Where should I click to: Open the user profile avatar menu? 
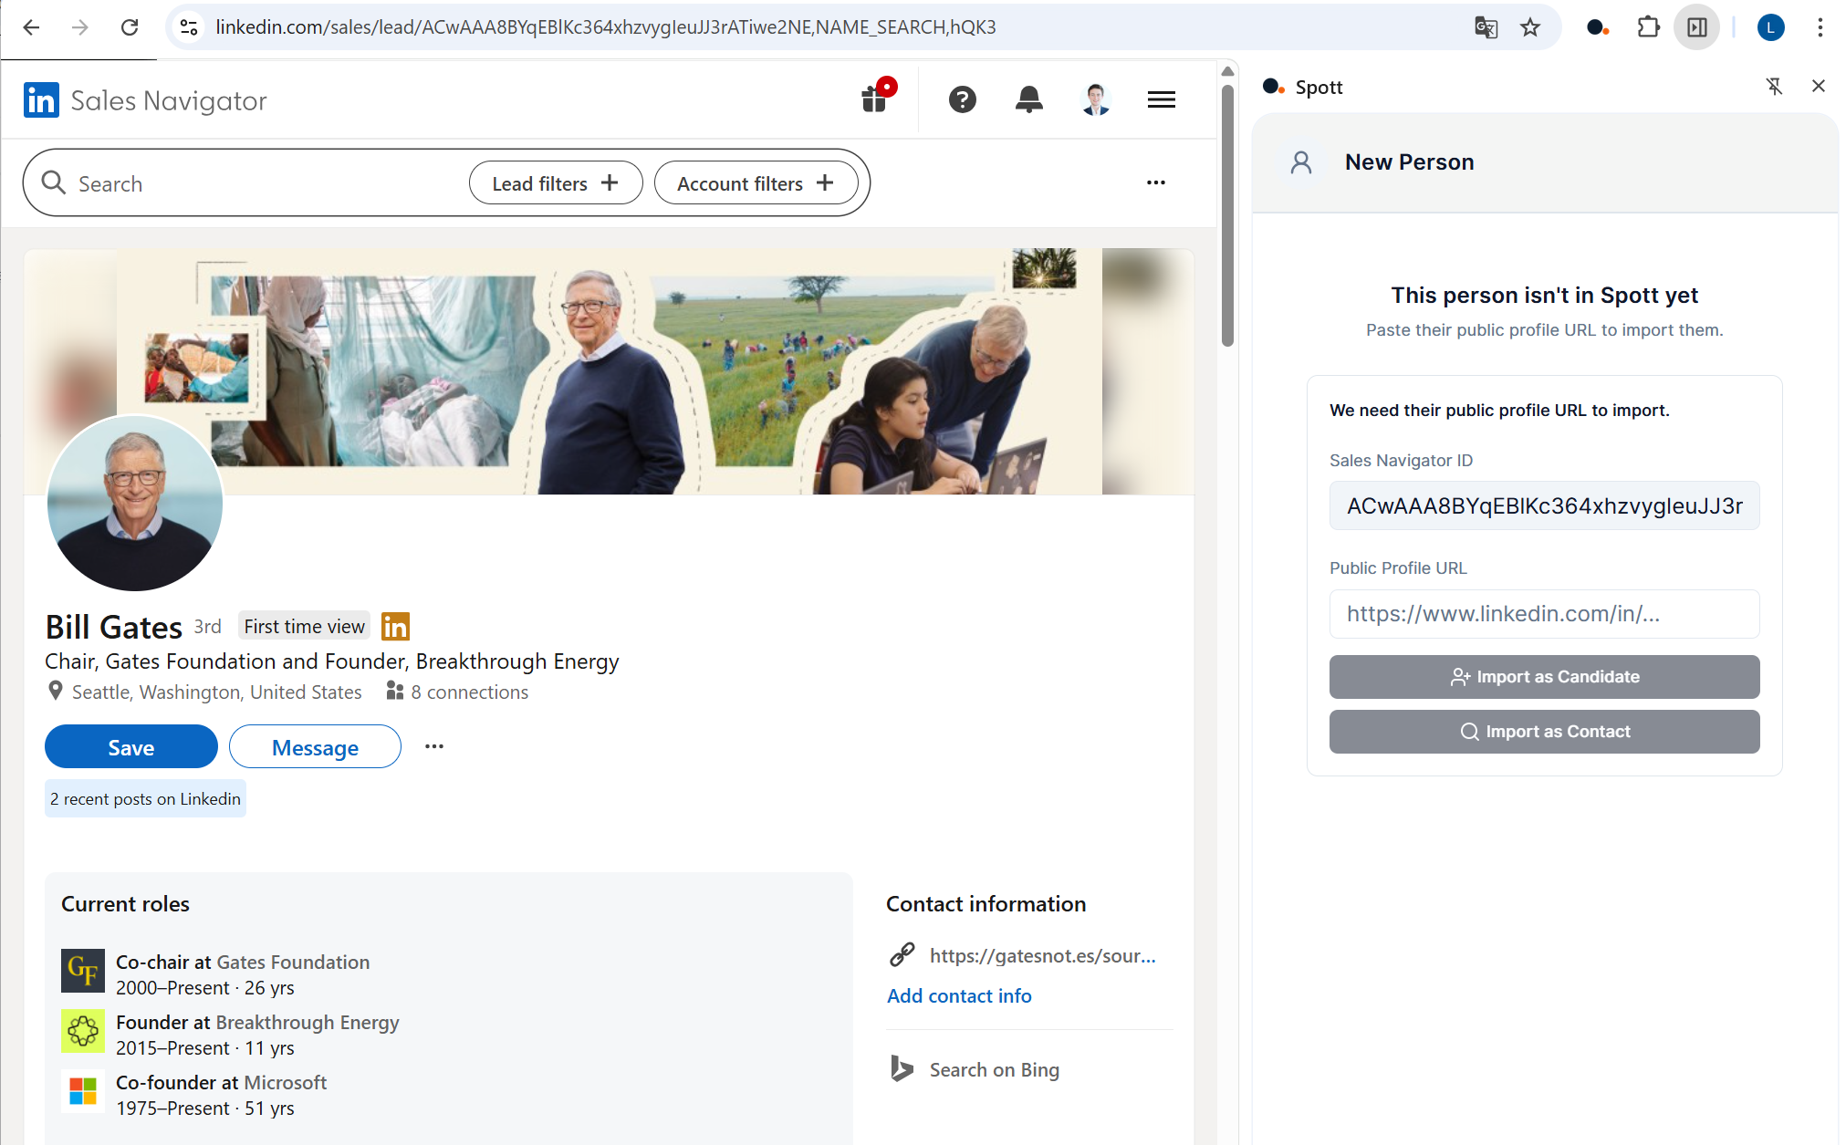[1095, 99]
